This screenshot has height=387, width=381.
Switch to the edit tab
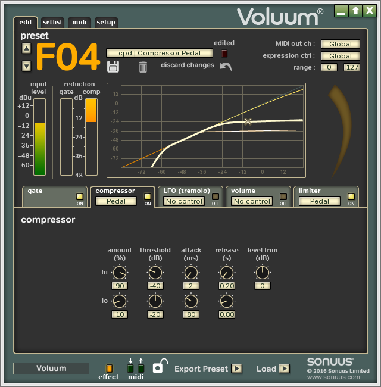pyautogui.click(x=26, y=23)
